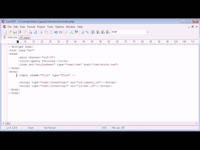This screenshot has height=150, width=200.
Task: Open the Tools menu
Action: click(50, 27)
